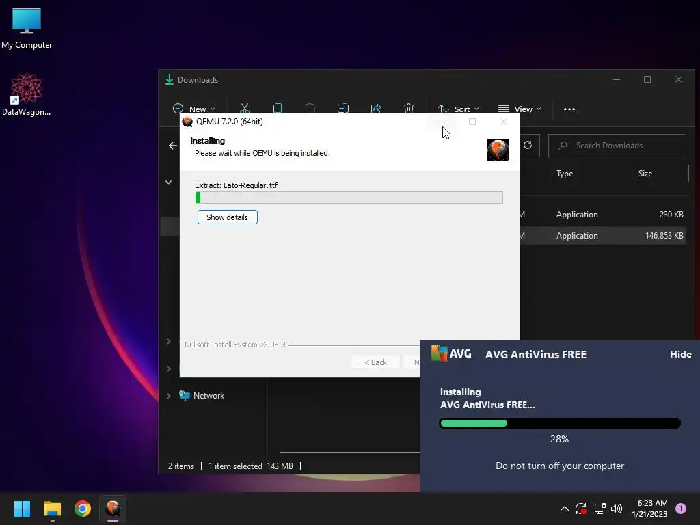Viewport: 700px width, 525px height.
Task: Click Show details in QEMU installer
Action: pos(227,217)
